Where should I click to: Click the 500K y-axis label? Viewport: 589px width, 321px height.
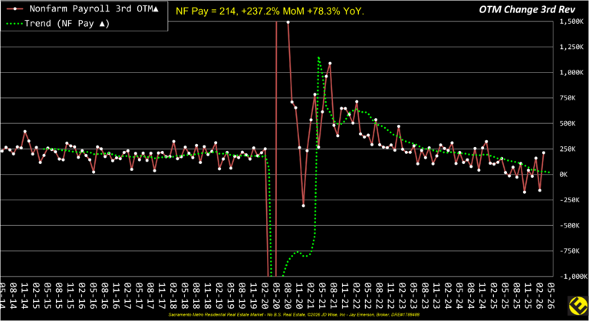point(568,123)
